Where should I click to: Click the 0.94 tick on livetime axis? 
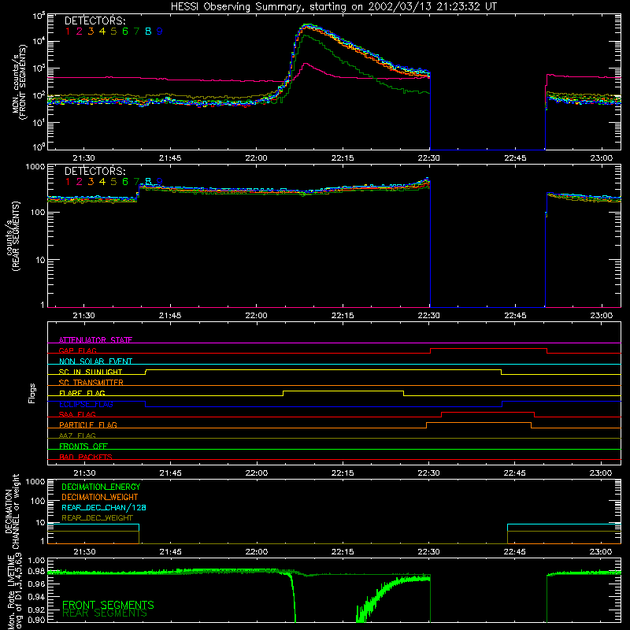[37, 596]
